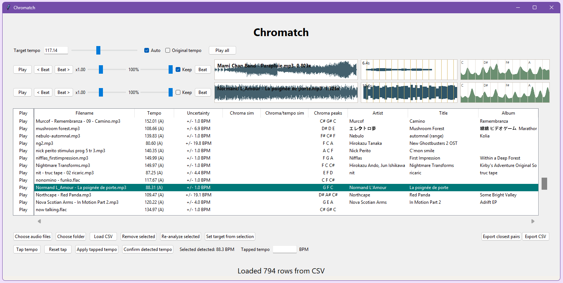
Task: Click the Title column header
Action: 443,113
